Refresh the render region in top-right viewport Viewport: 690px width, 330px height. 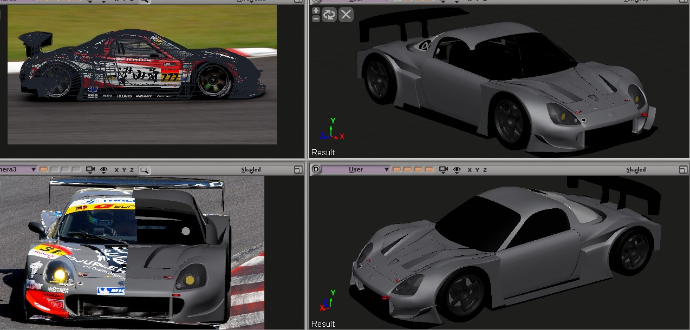pos(329,15)
